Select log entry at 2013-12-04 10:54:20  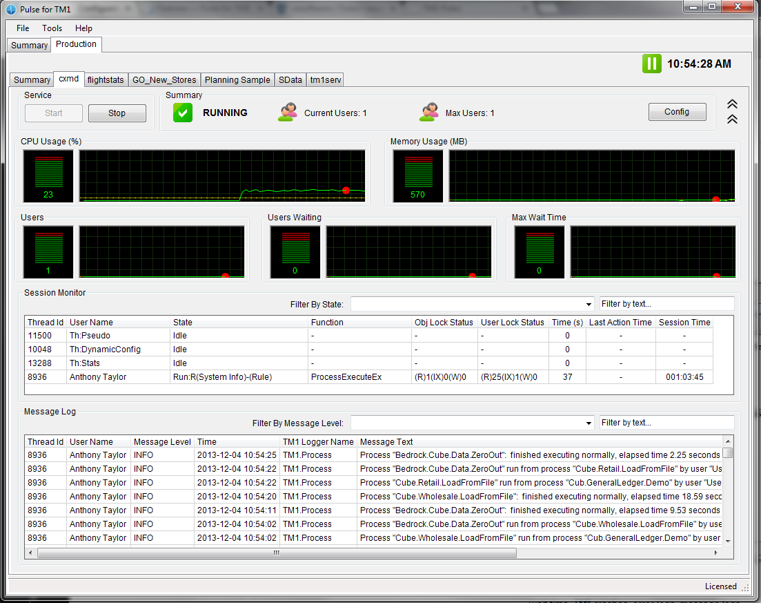click(x=374, y=497)
